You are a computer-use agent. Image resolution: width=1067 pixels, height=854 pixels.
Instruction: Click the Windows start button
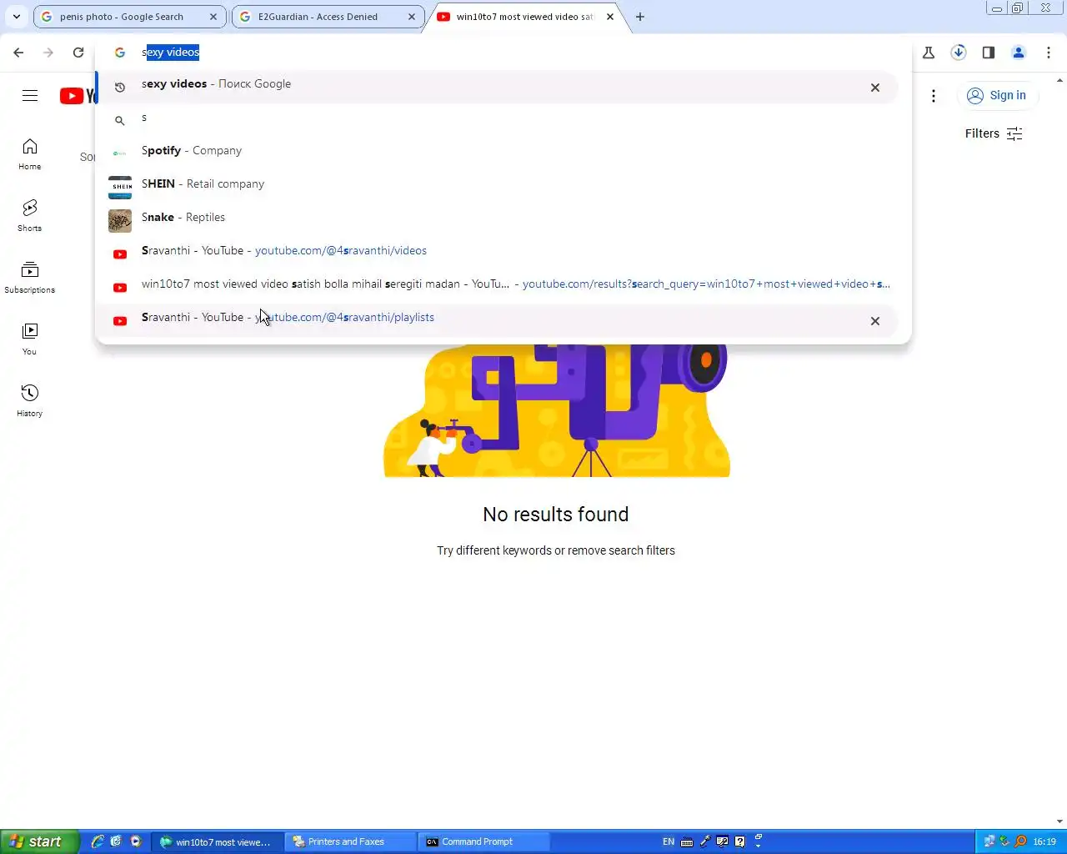pyautogui.click(x=39, y=841)
